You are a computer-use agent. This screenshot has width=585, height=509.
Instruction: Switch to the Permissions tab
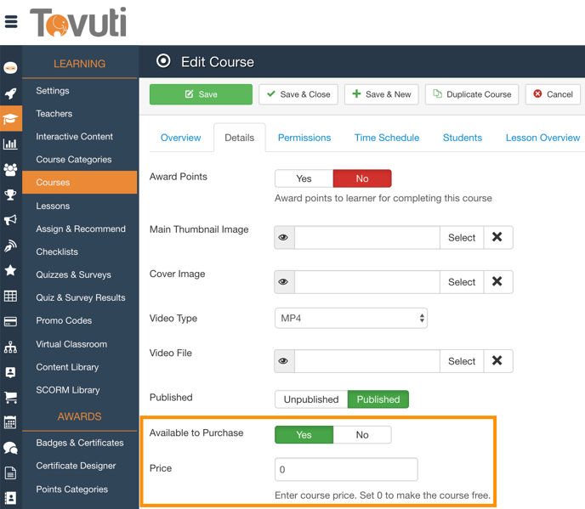(304, 138)
